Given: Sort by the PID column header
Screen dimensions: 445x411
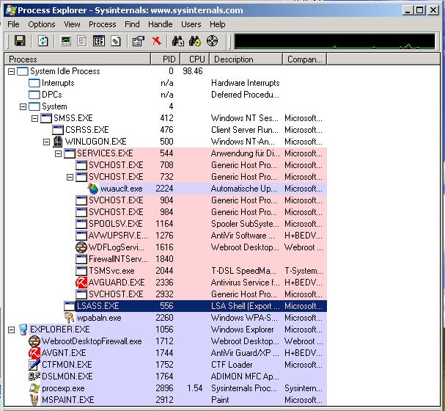Looking at the screenshot, I should click(166, 59).
